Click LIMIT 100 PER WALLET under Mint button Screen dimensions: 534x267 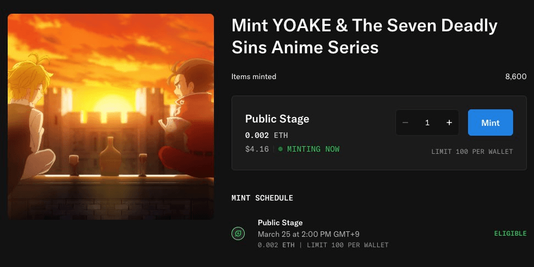[472, 152]
